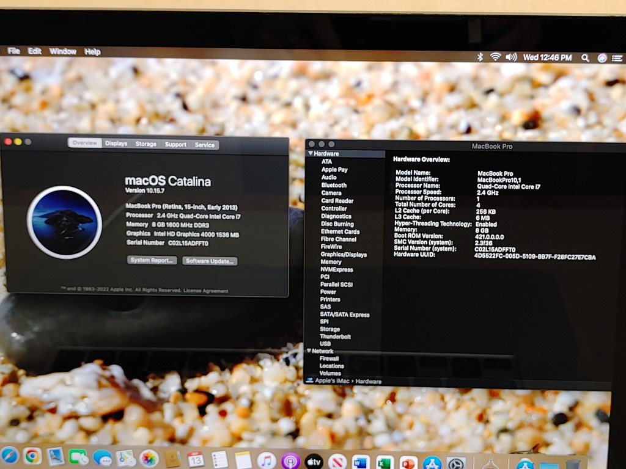Image resolution: width=626 pixels, height=469 pixels.
Task: Select Diagnostics in the Hardware list
Action: 336,216
